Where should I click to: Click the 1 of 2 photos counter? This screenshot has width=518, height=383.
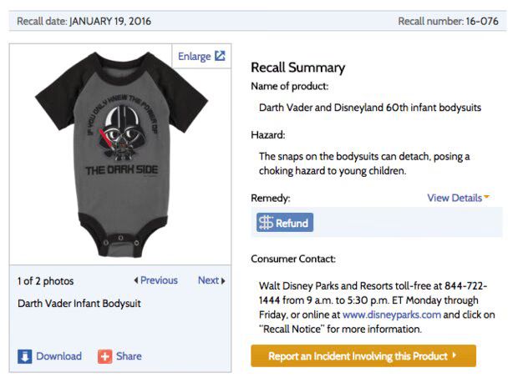tap(46, 281)
